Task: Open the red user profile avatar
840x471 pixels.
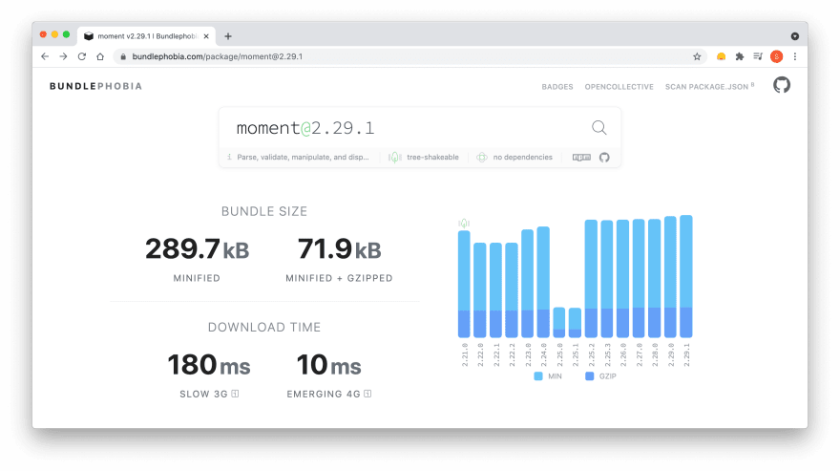Action: (776, 56)
